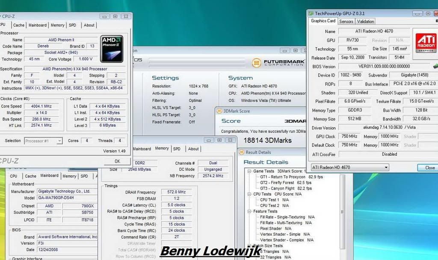Select Fill Rate - Multi-Texturing row
Screen dimensions: 438x260
click(286, 223)
